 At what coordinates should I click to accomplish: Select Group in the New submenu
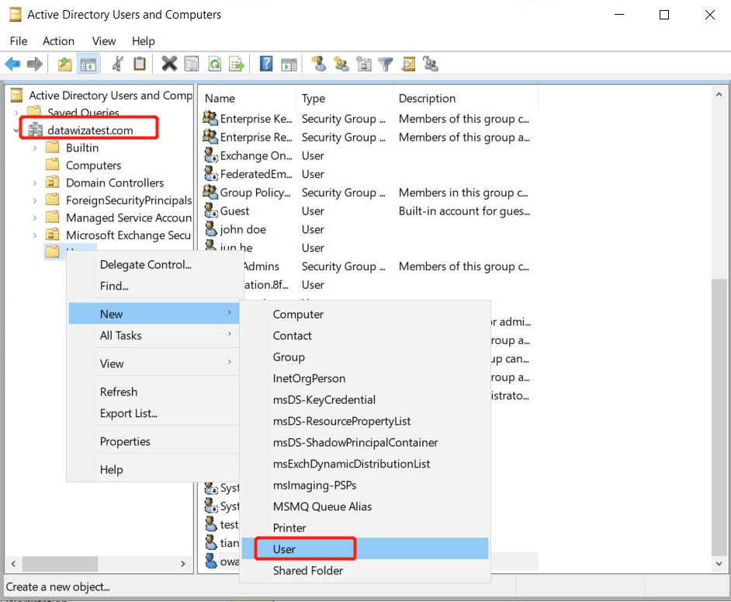coord(365,357)
